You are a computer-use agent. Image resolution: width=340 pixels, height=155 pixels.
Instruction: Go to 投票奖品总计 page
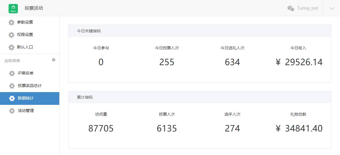pyautogui.click(x=30, y=86)
